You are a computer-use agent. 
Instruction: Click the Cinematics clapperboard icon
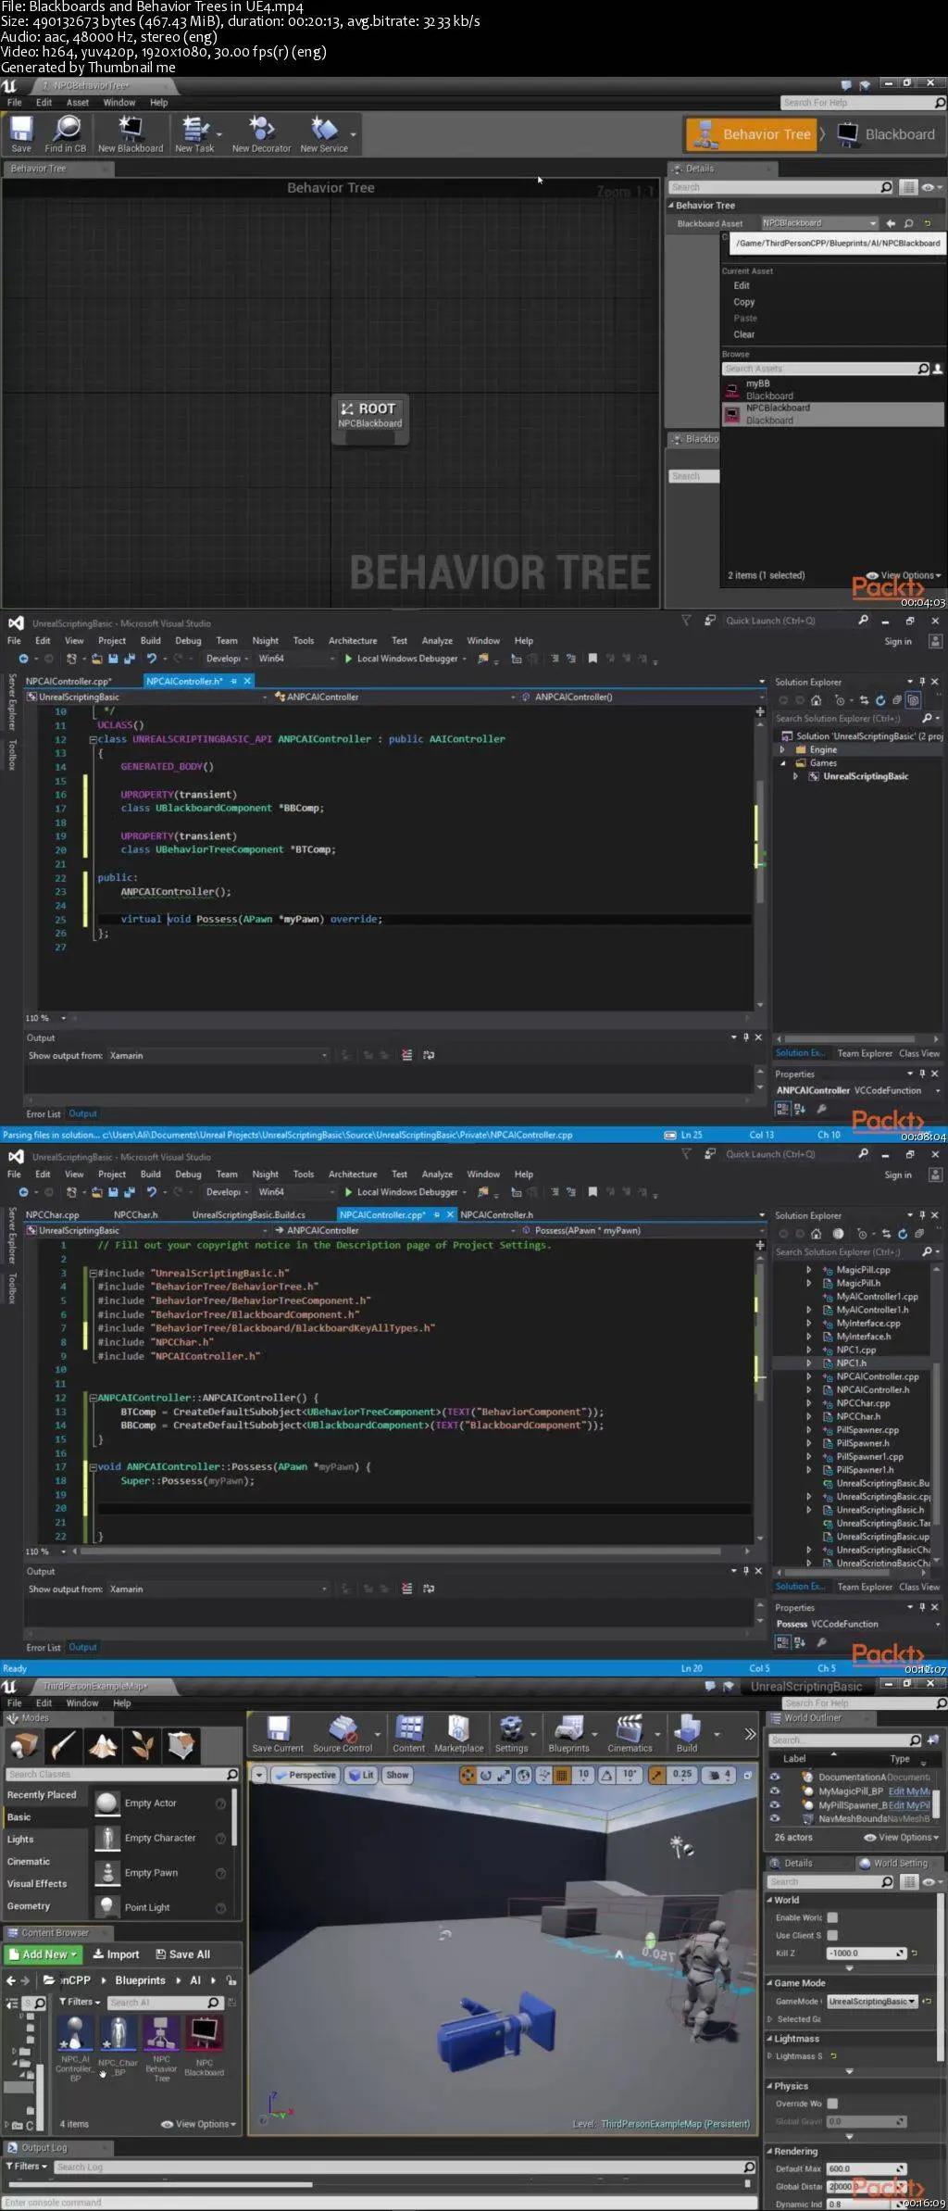click(630, 1729)
